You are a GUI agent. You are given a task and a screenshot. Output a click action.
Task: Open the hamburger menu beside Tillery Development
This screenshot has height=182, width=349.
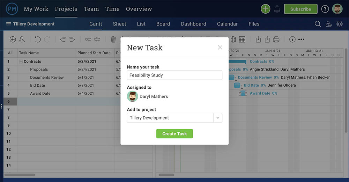[x=8, y=24]
